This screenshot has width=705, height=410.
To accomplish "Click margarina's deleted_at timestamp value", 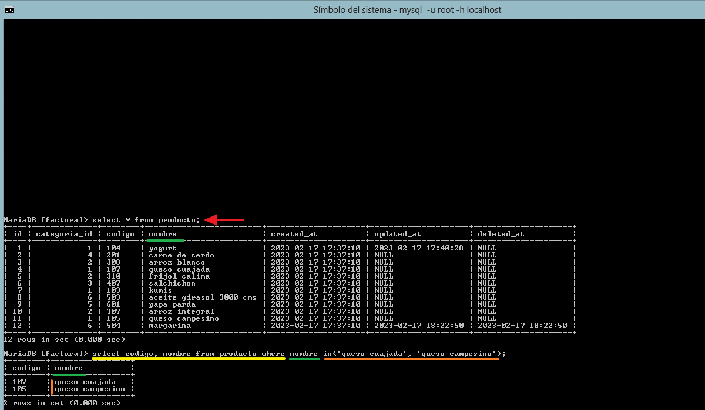I will click(522, 326).
